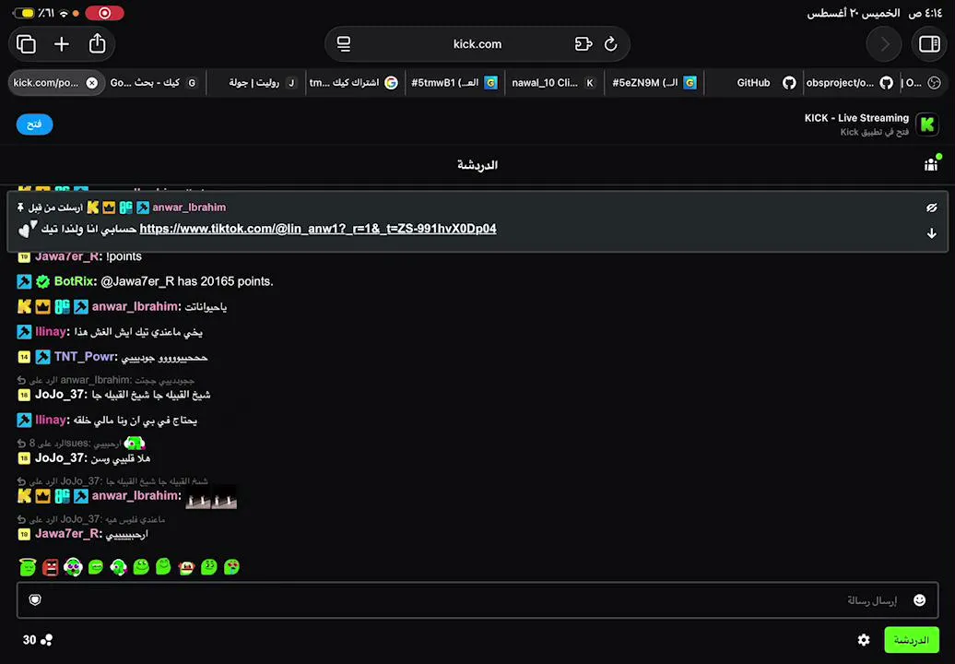Select the first green halo emote
Viewport: 955px width, 664px height.
(28, 567)
